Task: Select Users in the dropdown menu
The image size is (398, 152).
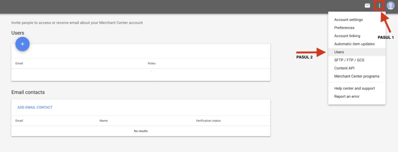Action: point(357,52)
